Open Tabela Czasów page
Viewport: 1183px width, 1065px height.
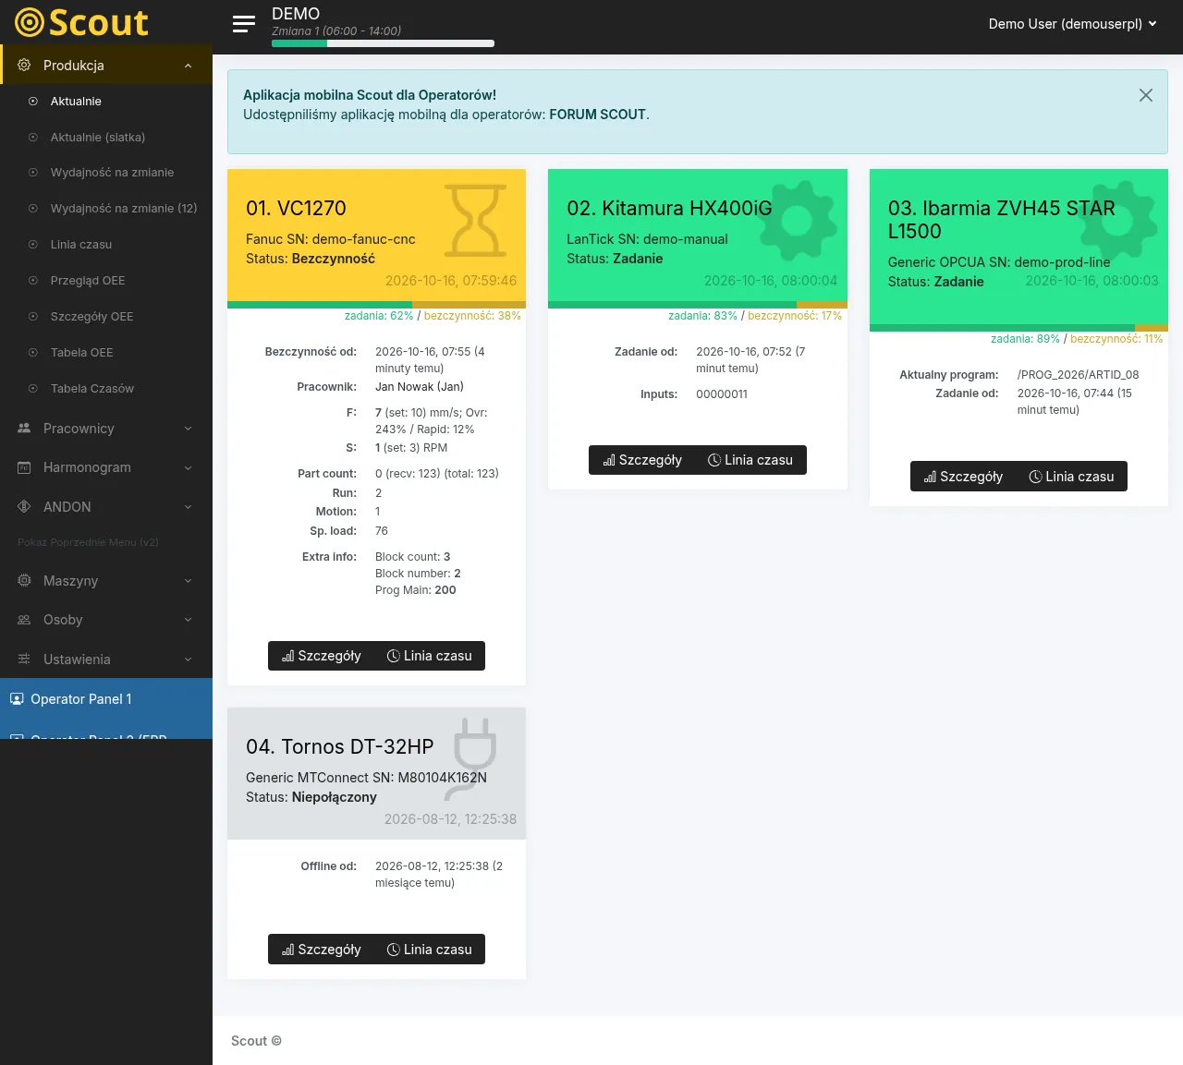pos(92,389)
